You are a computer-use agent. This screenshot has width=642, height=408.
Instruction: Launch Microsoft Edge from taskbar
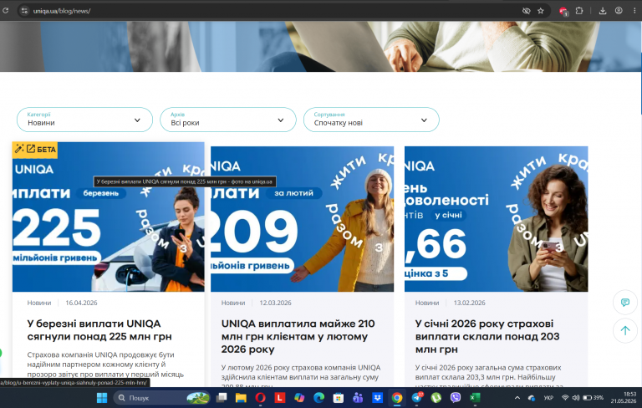tap(319, 398)
